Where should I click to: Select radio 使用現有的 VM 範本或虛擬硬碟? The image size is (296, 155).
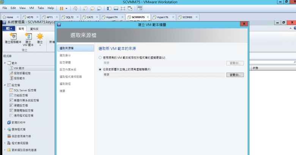(x=100, y=57)
